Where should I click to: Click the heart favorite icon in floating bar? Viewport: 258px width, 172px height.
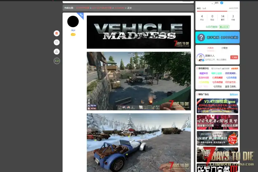pyautogui.click(x=57, y=43)
